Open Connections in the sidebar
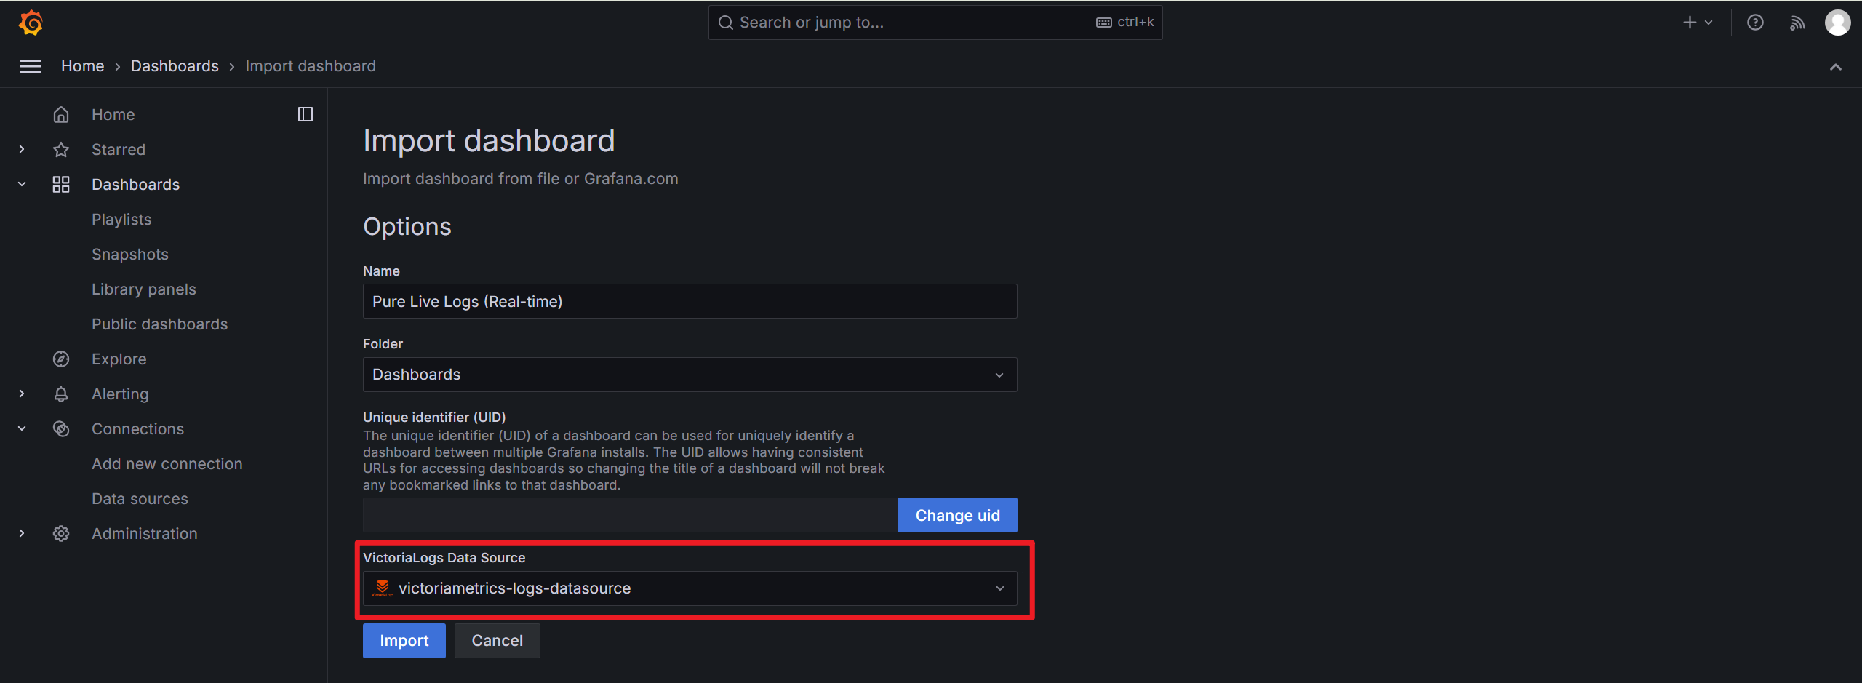 [x=138, y=428]
